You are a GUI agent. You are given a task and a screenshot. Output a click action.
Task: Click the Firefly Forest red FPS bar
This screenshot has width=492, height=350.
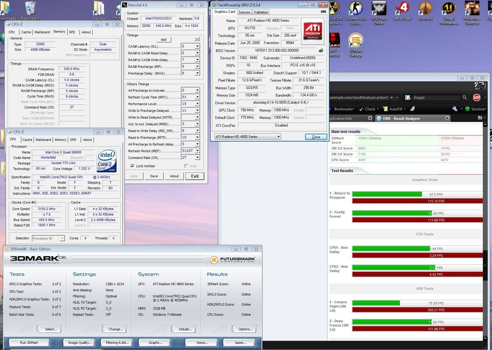coord(417,220)
